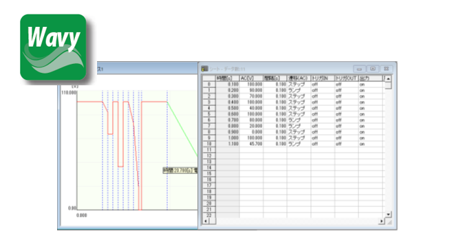Click the first blue dotted marker in graph

tap(103, 150)
